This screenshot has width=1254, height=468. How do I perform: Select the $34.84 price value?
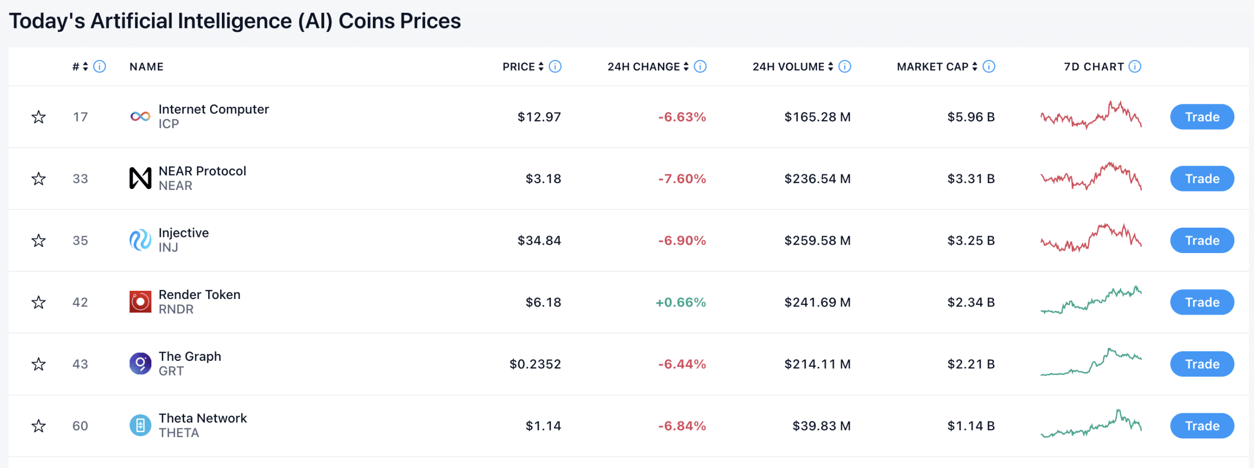[x=539, y=240]
